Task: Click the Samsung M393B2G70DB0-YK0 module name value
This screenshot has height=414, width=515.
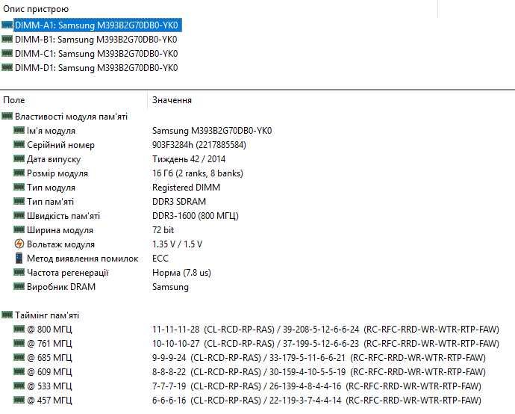Action: tap(212, 131)
